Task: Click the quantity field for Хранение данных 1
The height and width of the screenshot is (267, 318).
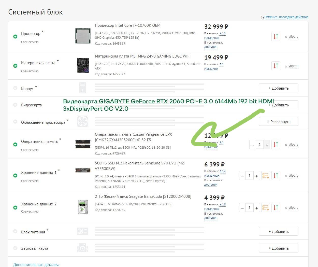Action: click(x=250, y=176)
